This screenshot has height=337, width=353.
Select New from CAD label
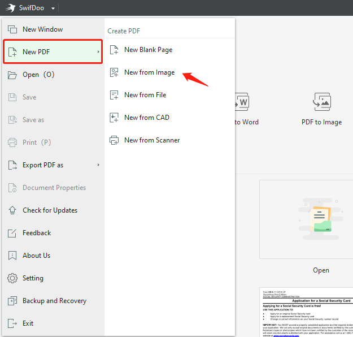tap(147, 118)
